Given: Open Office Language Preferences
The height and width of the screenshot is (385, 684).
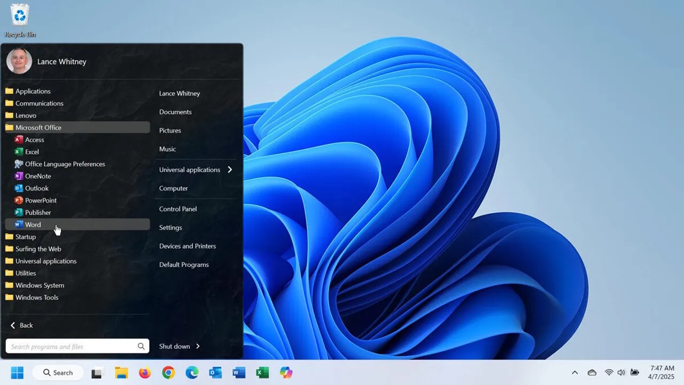Looking at the screenshot, I should pyautogui.click(x=65, y=164).
